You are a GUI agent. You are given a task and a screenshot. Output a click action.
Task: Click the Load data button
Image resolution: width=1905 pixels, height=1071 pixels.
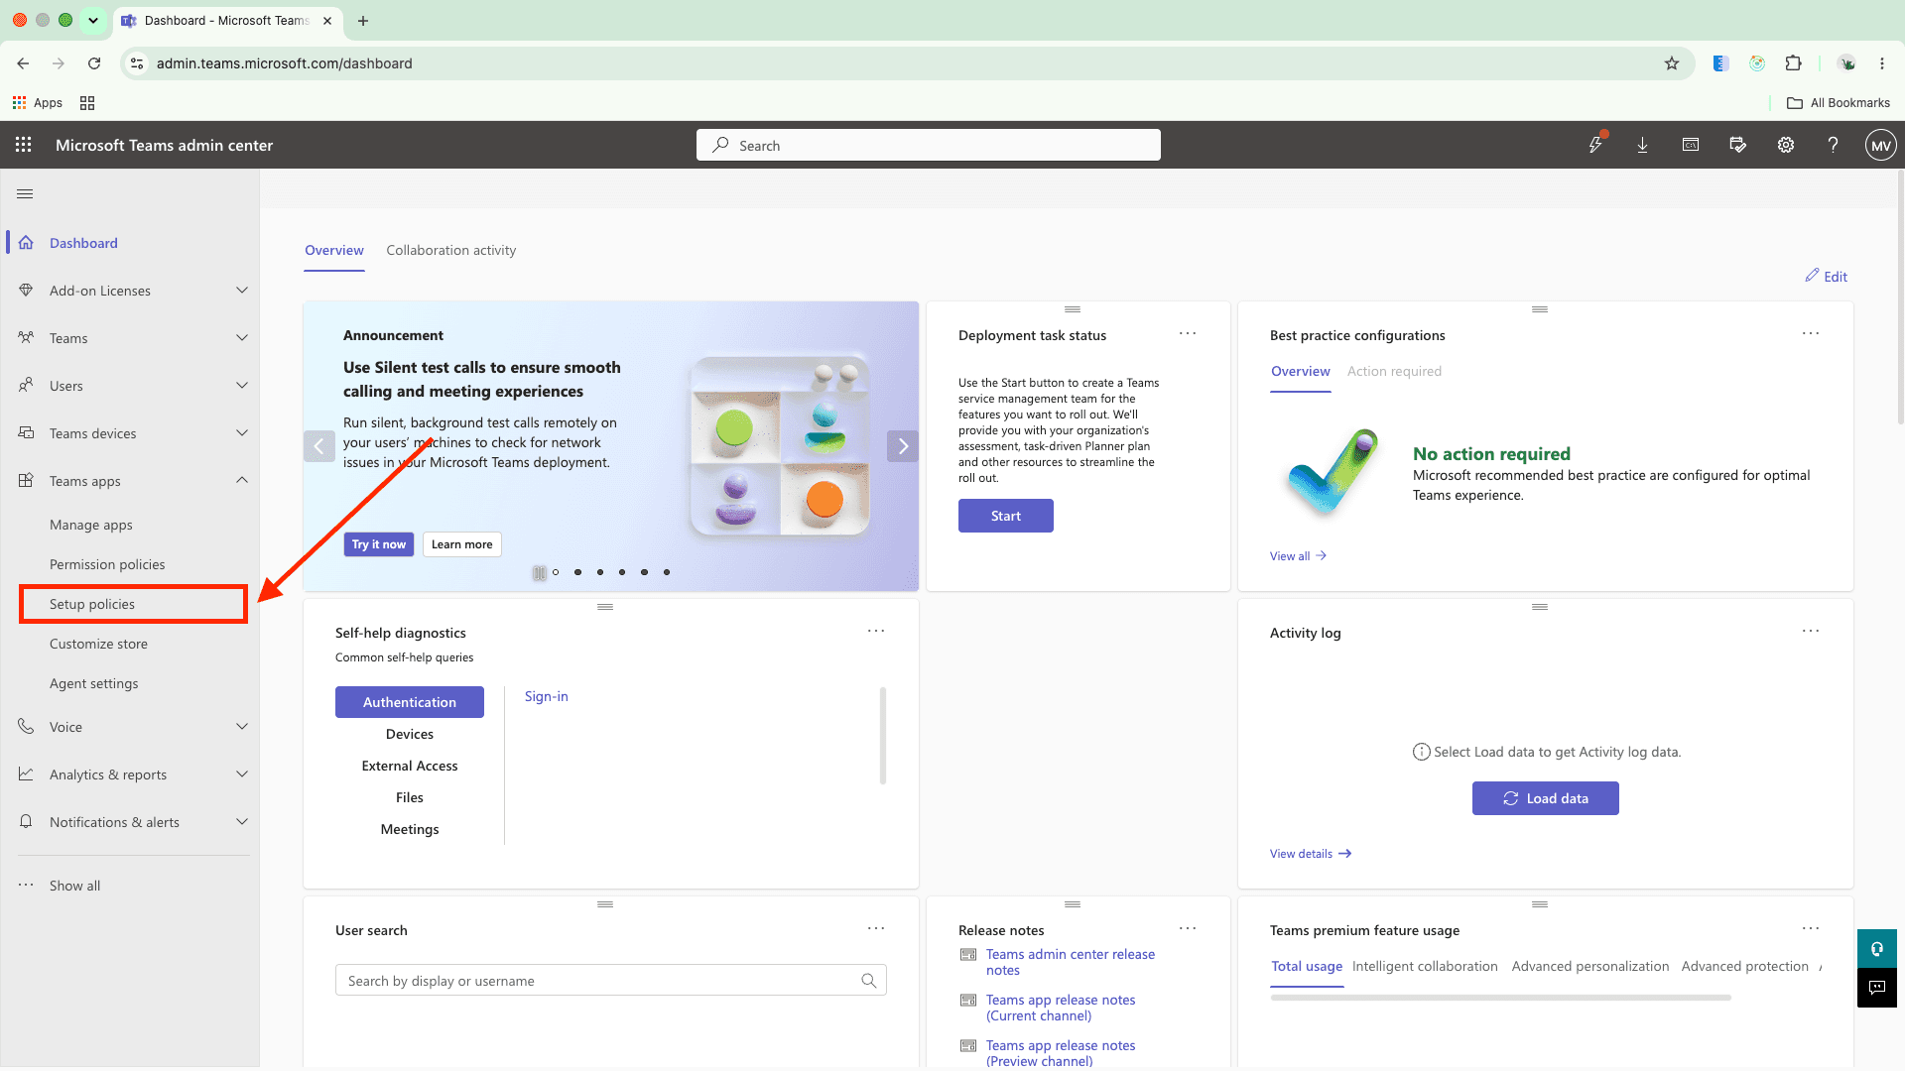[x=1546, y=798]
